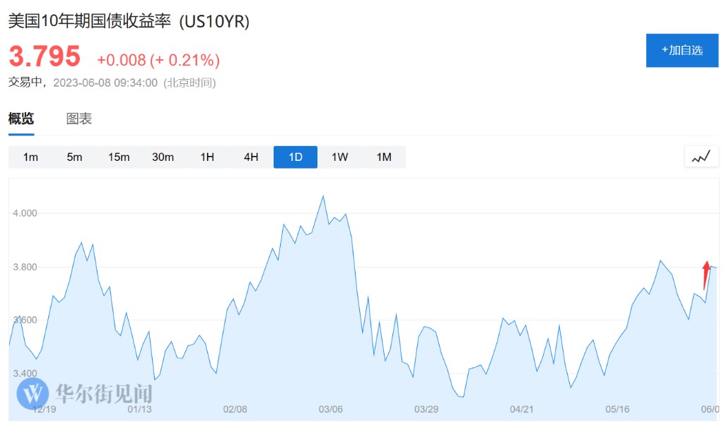
Task: Click the Wallstreetcn watermark logo
Action: (x=33, y=393)
